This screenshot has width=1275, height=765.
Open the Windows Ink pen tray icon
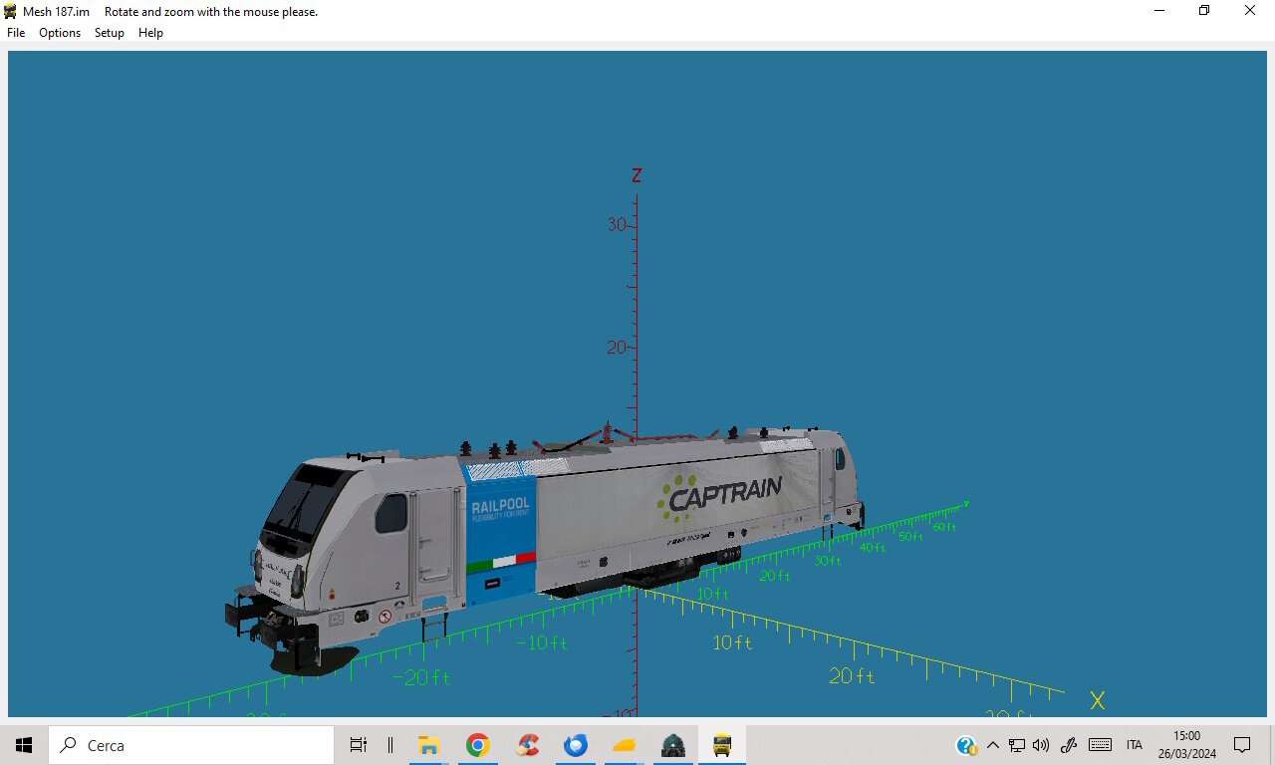1069,745
